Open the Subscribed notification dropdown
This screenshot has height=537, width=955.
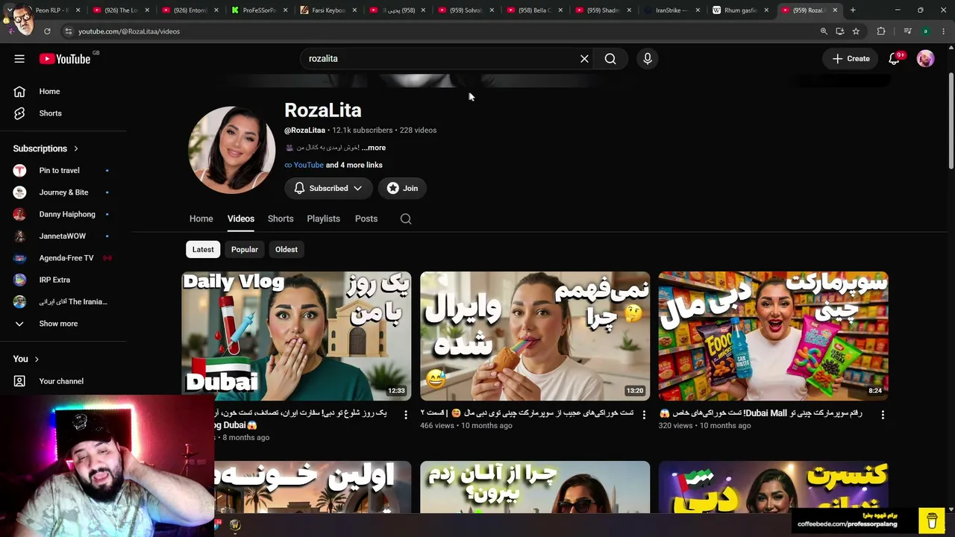pos(328,189)
